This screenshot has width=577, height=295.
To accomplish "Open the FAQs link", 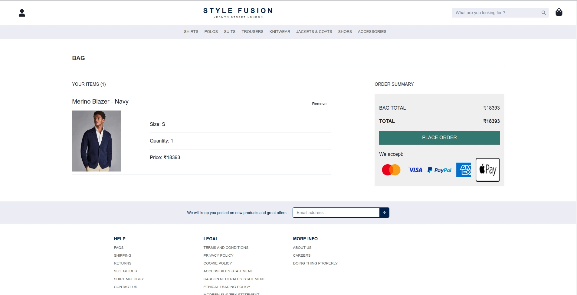I will click(119, 248).
